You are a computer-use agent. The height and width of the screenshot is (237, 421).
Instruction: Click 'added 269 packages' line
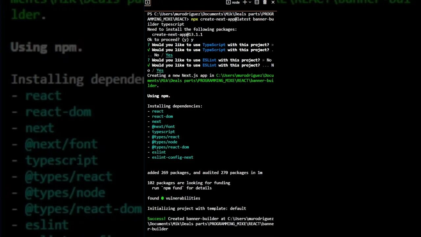coord(205,173)
